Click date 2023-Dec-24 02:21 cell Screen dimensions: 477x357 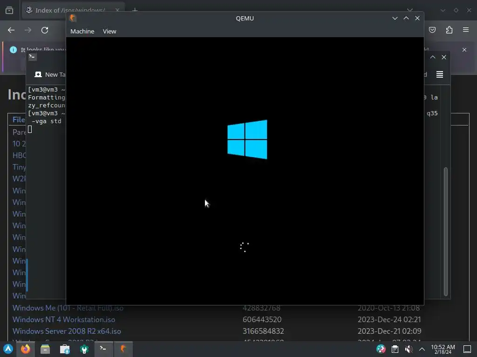(x=389, y=319)
